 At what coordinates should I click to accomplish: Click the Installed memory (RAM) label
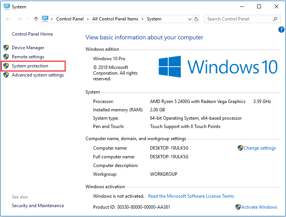pyautogui.click(x=118, y=110)
